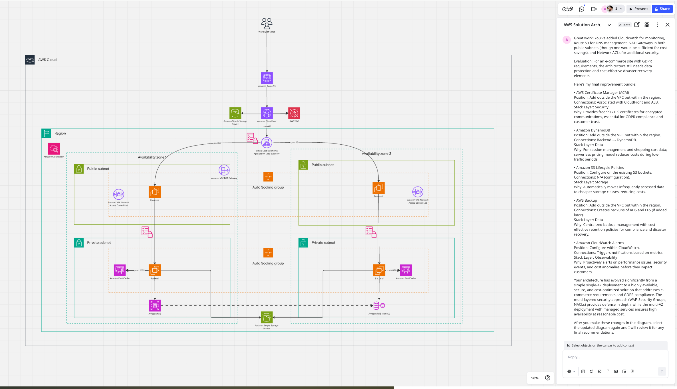Click into the Reply text field
Viewport: 677px width, 389px height.
614,357
